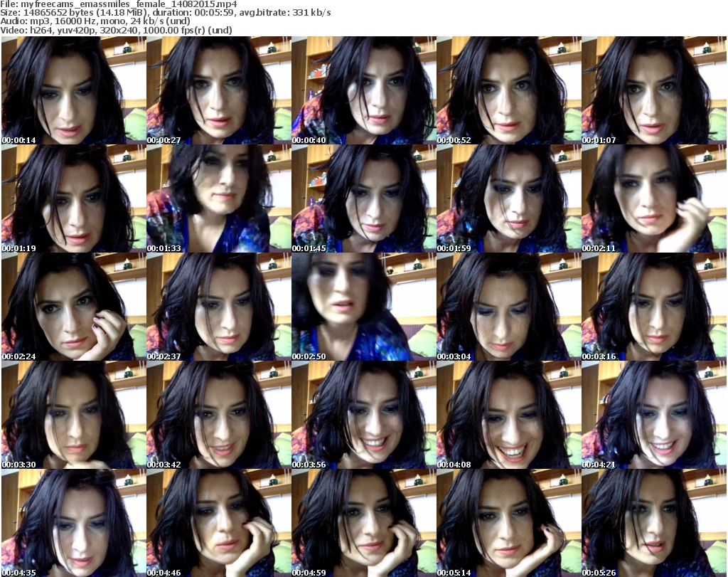Click the 'File:' name header line

tap(119, 4)
